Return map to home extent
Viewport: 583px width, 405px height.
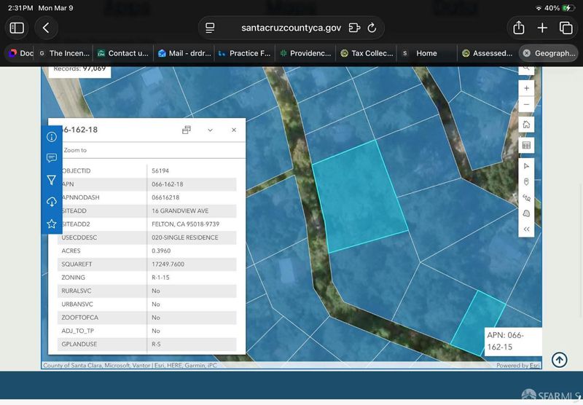click(x=526, y=125)
